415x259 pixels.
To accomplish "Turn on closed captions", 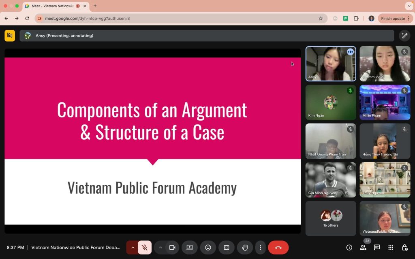I will [226, 248].
